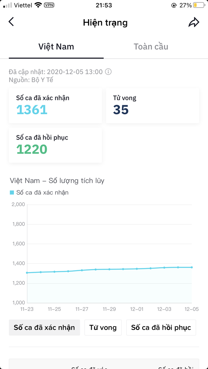208x369 pixels.
Task: Tap the recovered cases card showing 1220
Action: (55, 145)
